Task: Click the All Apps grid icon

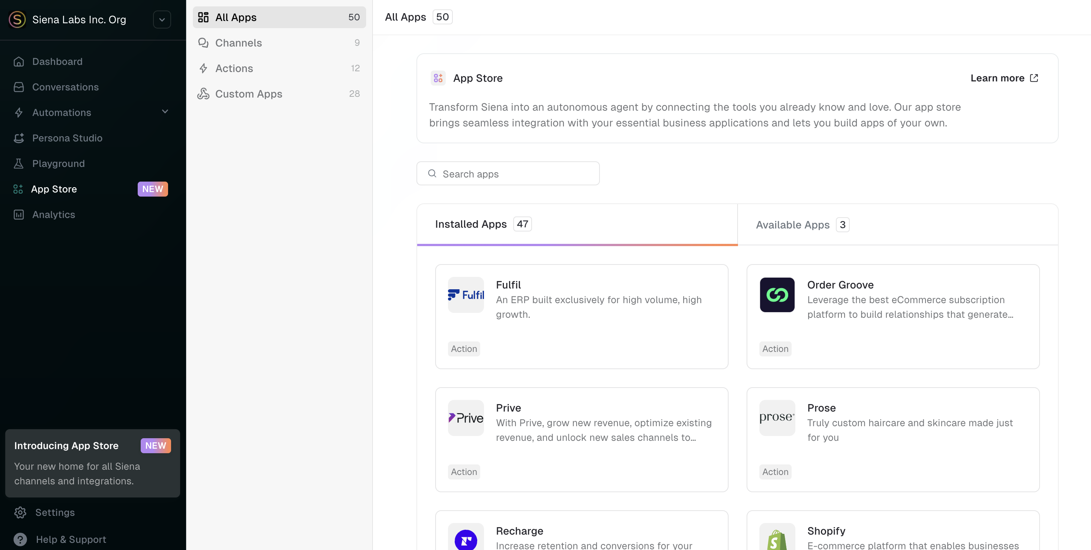Action: [203, 17]
